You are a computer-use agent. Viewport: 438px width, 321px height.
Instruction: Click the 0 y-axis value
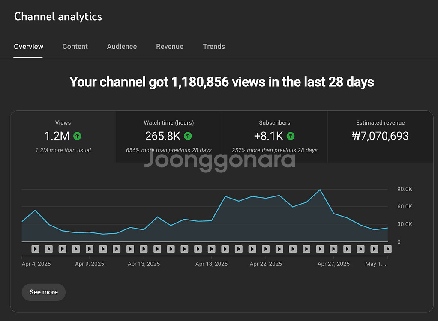[x=399, y=242]
